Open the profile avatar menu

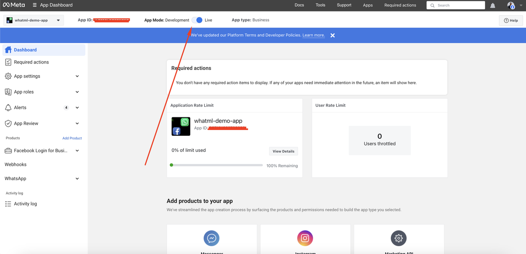point(511,5)
